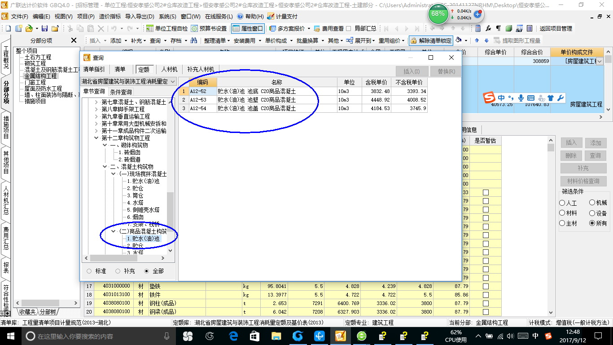The width and height of the screenshot is (613, 345).
Task: Select 金属结构工程 in project tree
Action: coord(41,76)
